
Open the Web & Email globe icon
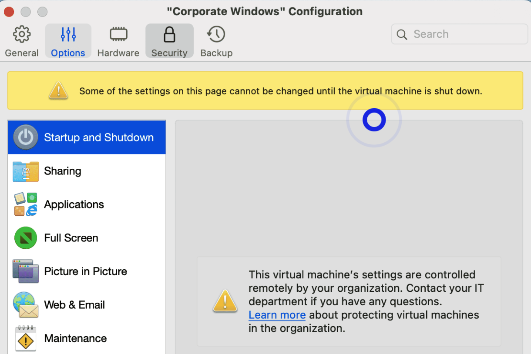click(x=26, y=305)
